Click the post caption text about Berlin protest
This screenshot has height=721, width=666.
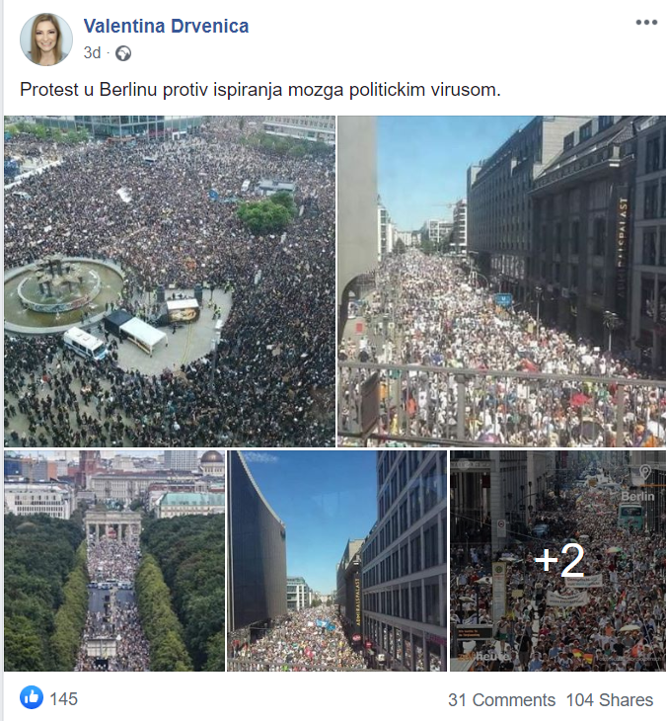point(259,89)
